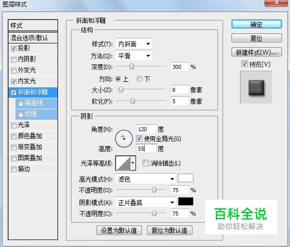
Task: Enable the 等高线 sub-option checkbox
Action: [x=20, y=103]
